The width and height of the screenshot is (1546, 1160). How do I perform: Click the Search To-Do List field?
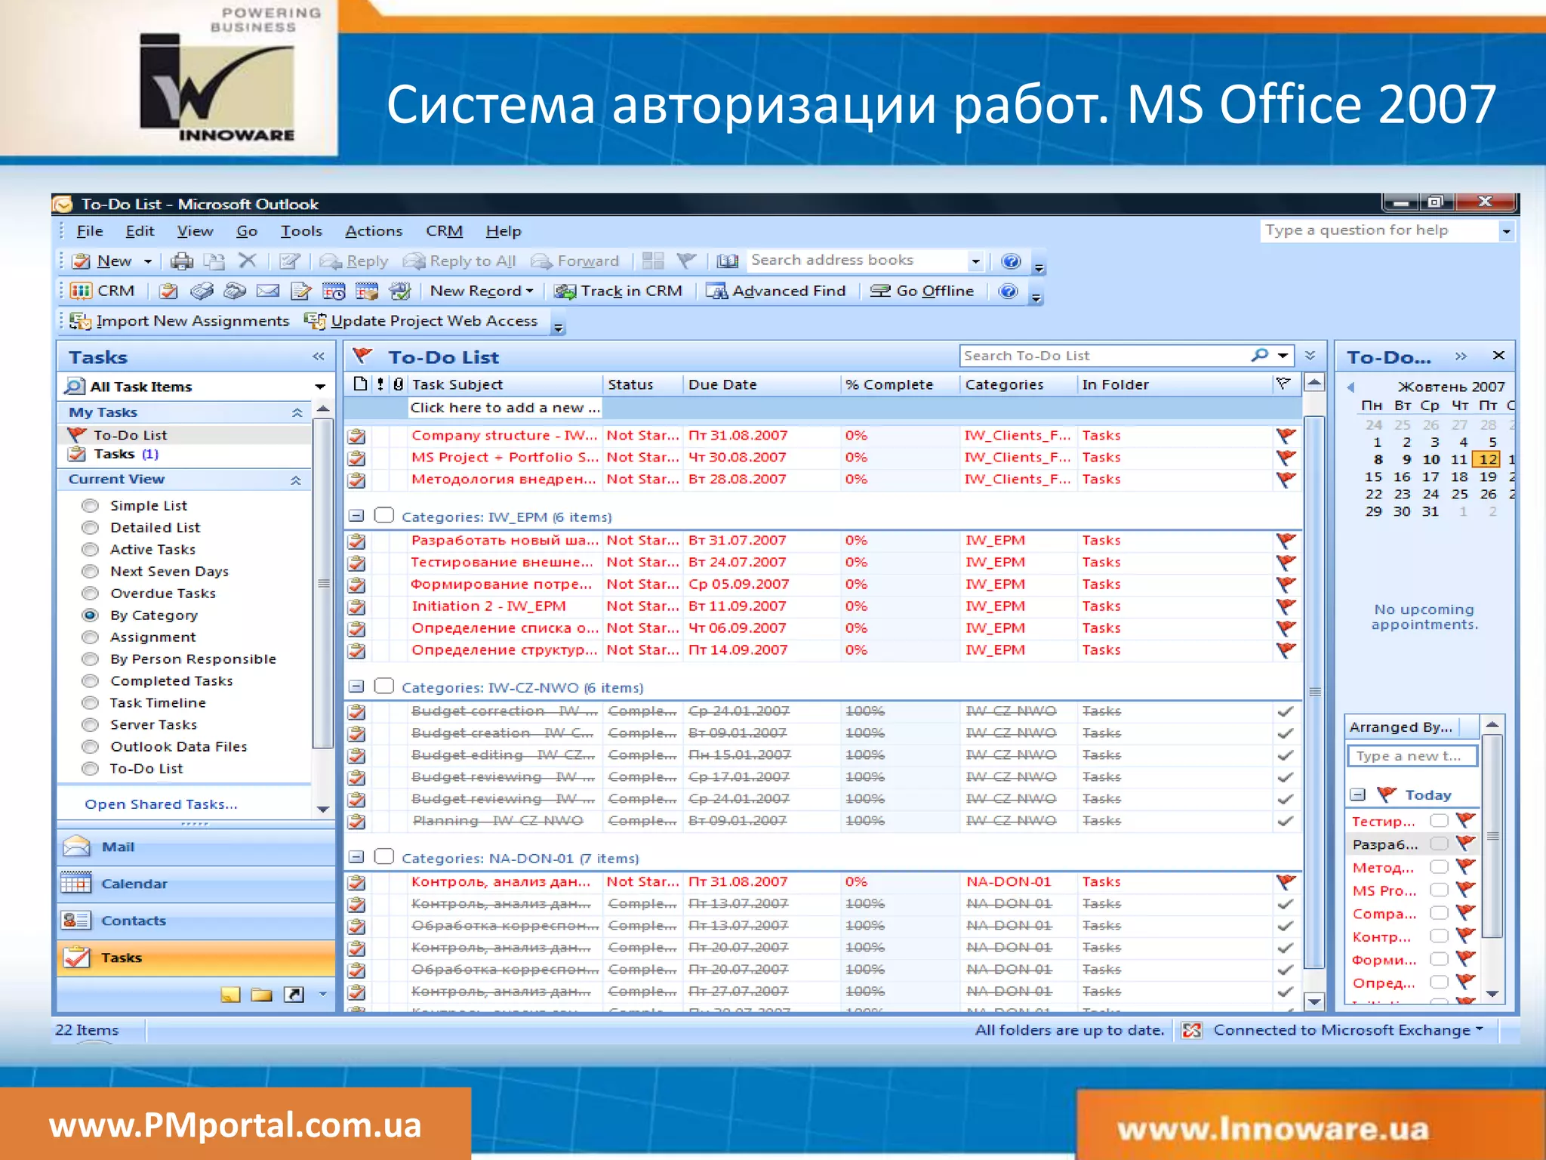tap(1104, 356)
